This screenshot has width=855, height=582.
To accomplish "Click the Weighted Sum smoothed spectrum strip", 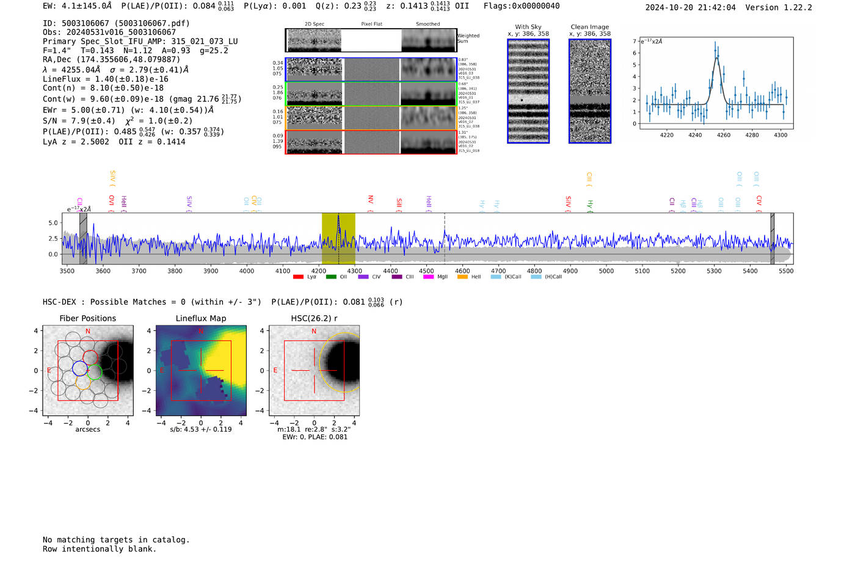I will pyautogui.click(x=428, y=40).
